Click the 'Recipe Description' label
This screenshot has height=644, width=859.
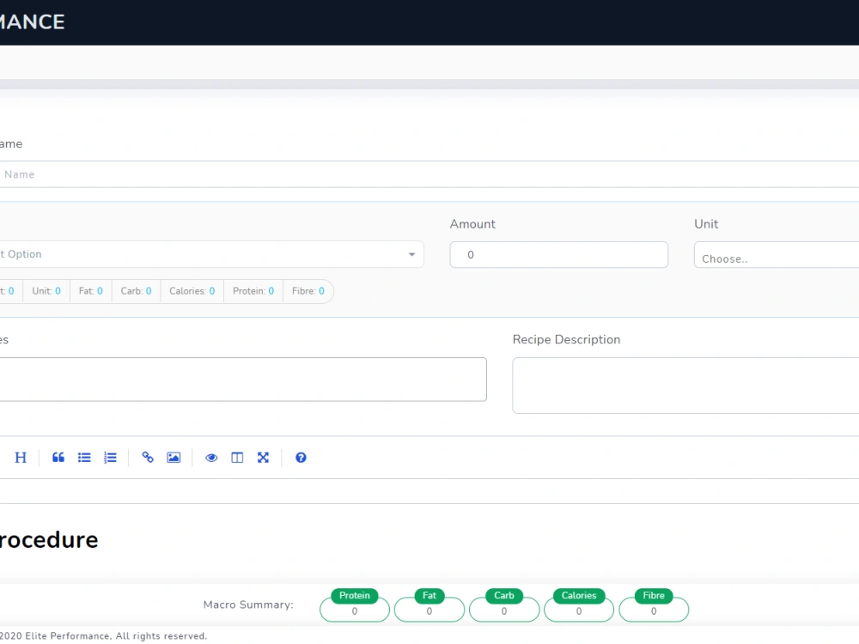[566, 339]
